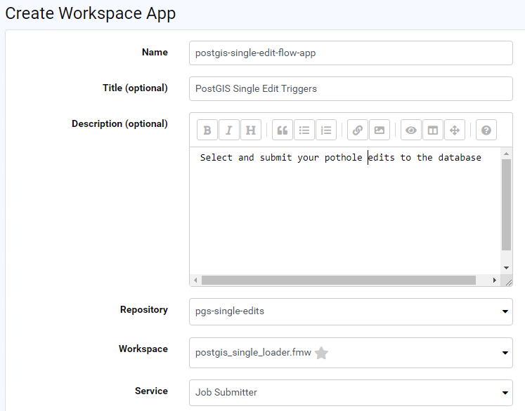Open the Service dropdown set to Job Submitter
This screenshot has height=411, width=525.
[x=350, y=392]
